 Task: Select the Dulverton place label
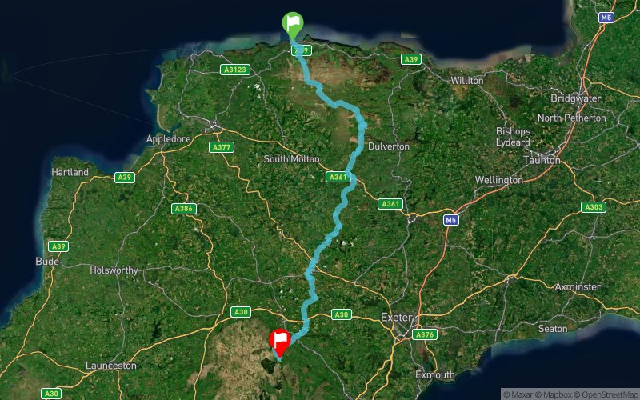coord(389,146)
